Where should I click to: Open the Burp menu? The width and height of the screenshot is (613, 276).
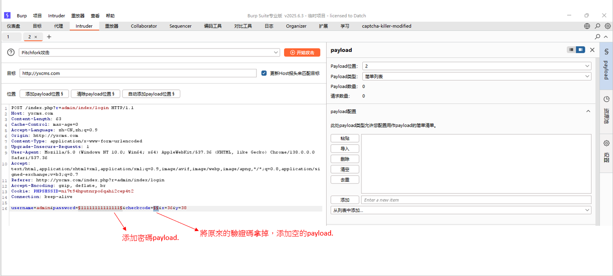pos(22,16)
